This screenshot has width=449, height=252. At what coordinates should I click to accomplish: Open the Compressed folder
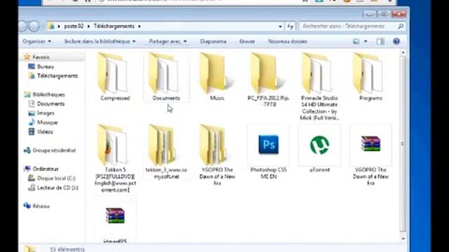click(x=115, y=76)
